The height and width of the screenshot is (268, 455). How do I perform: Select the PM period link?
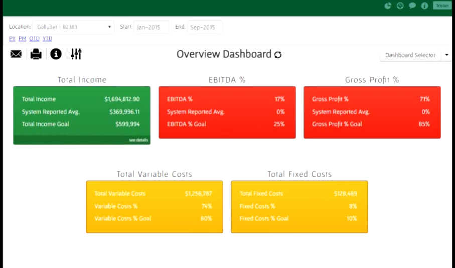(23, 39)
